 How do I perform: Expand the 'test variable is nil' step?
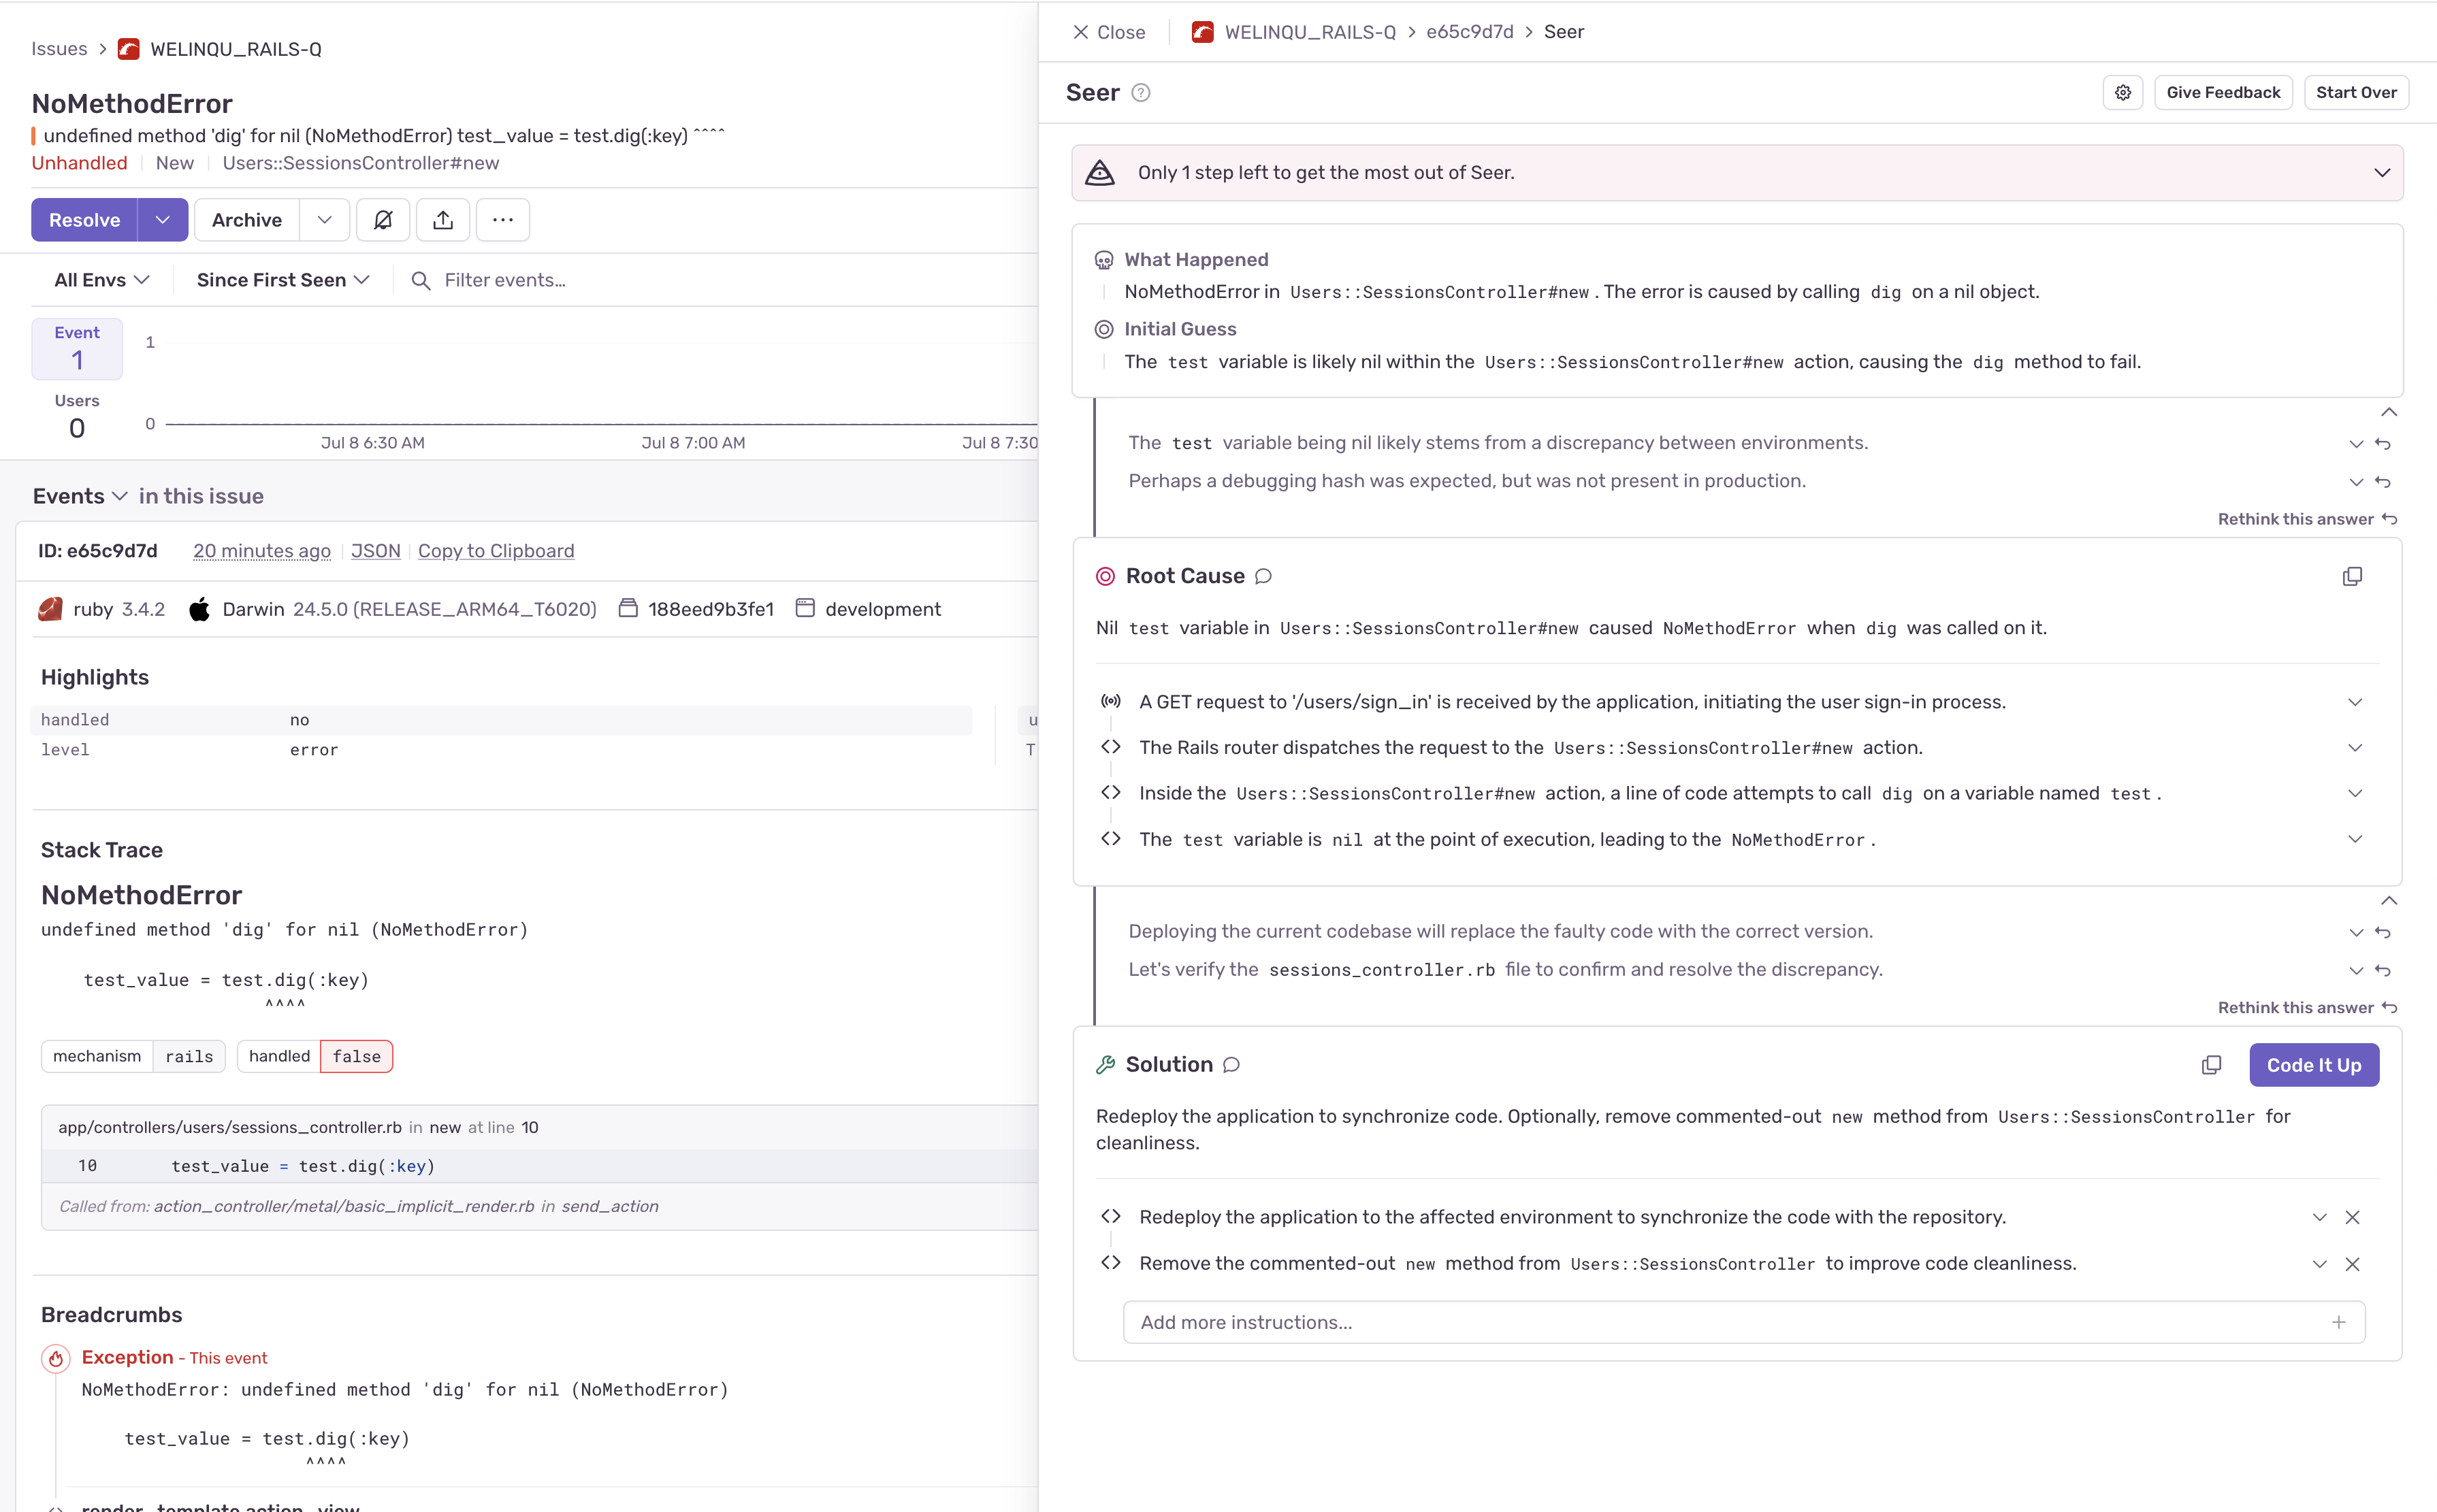(2355, 839)
